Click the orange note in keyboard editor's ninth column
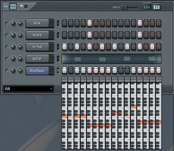The image size is (174, 151). (x=115, y=113)
